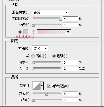Click the 大小 size slider handle
Image resolution: width=104 pixels, height=107 pixels.
(34, 69)
